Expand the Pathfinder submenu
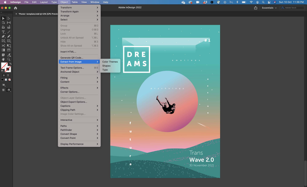 79,130
